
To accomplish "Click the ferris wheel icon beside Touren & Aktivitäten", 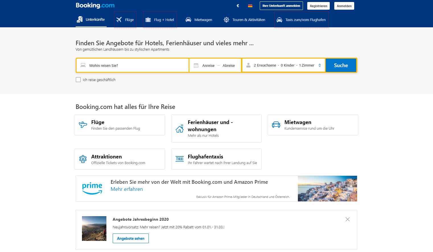I will (226, 20).
